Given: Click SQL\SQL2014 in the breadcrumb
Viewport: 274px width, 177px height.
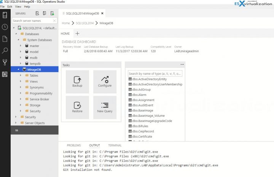Looking at the screenshot, I should coord(85,23).
